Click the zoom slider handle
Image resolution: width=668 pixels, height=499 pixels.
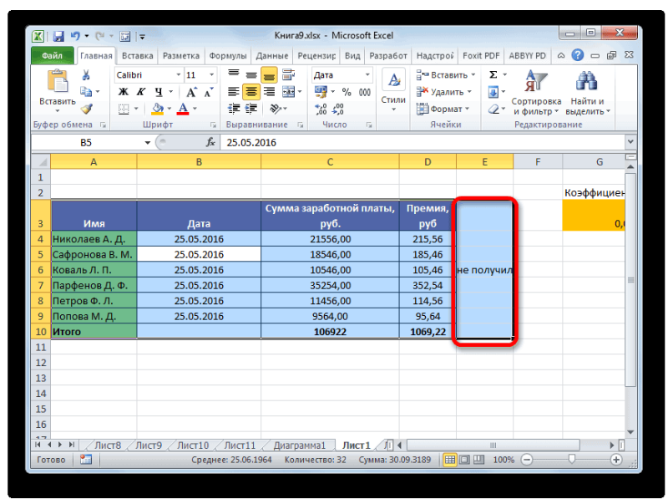pos(572,459)
